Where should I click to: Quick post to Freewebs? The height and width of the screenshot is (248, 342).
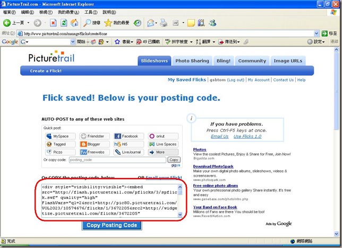point(95,152)
